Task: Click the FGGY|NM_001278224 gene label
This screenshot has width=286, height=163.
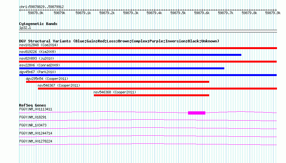Action: [36, 141]
